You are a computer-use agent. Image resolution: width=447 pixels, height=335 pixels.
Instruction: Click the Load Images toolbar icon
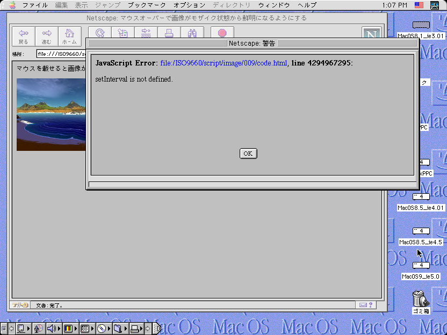click(x=123, y=33)
